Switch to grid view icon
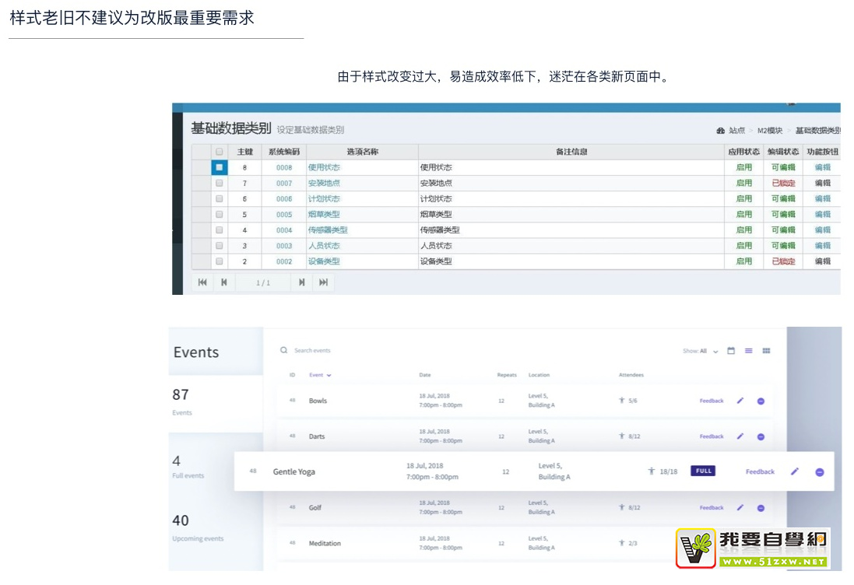The height and width of the screenshot is (585, 854). click(x=766, y=351)
